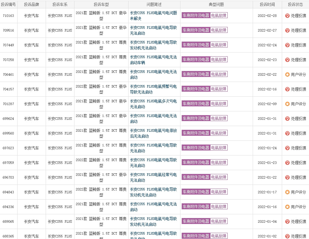Click the 问题简述 column header
The width and height of the screenshot is (309, 239).
pyautogui.click(x=154, y=4)
